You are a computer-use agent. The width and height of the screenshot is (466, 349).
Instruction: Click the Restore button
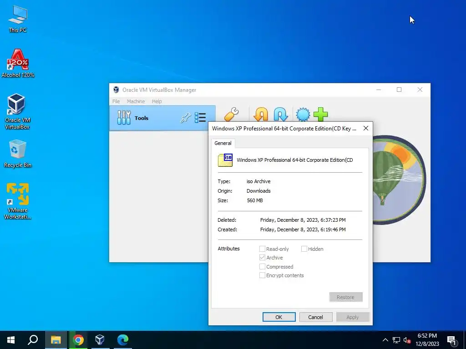[x=346, y=297]
